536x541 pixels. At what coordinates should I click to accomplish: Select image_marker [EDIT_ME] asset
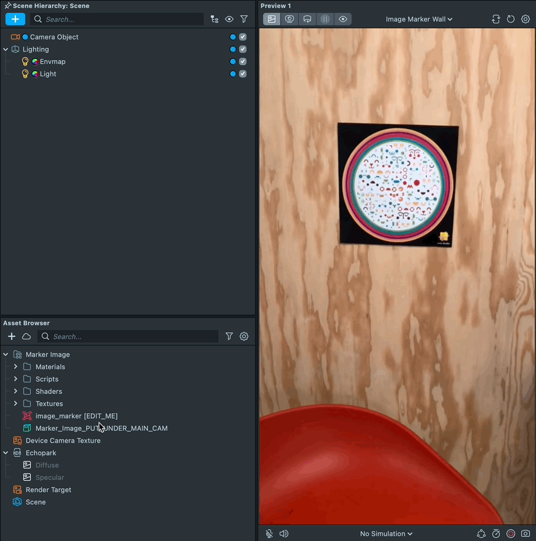[x=76, y=416]
